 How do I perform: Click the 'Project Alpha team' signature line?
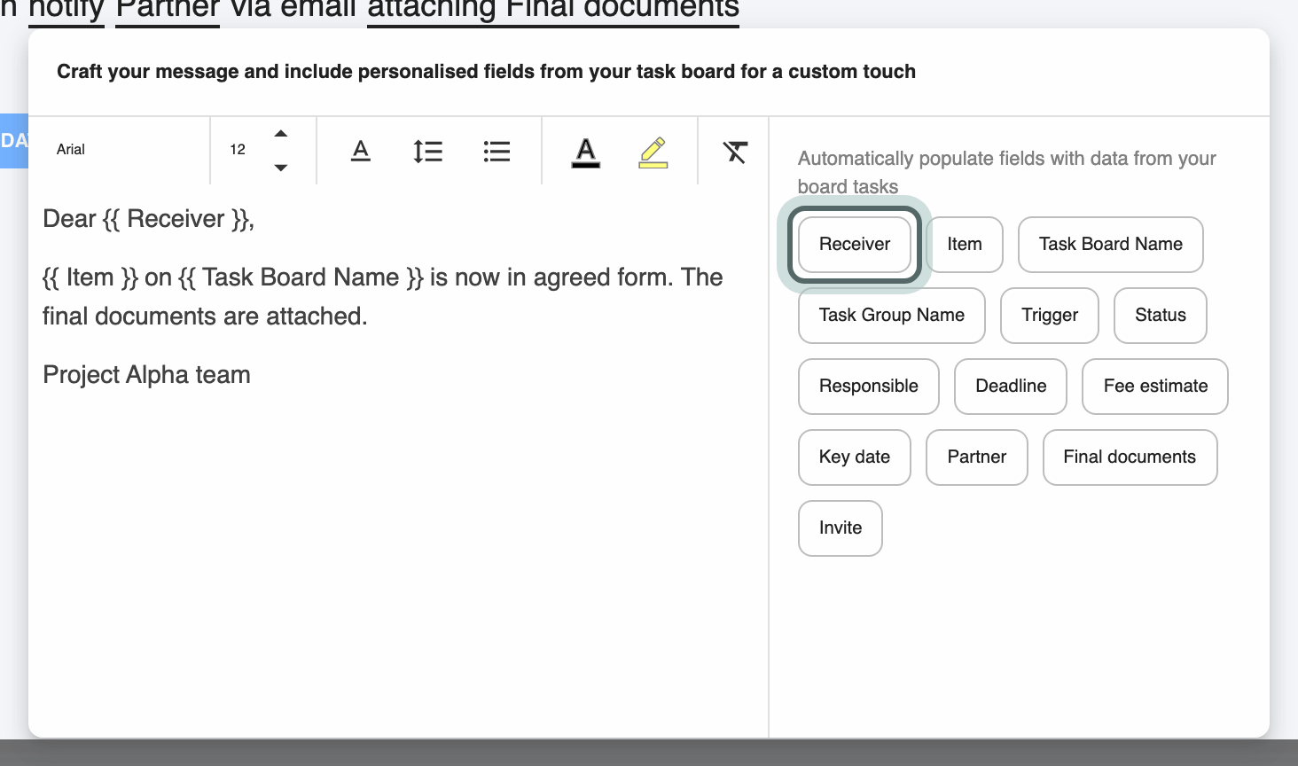[146, 375]
